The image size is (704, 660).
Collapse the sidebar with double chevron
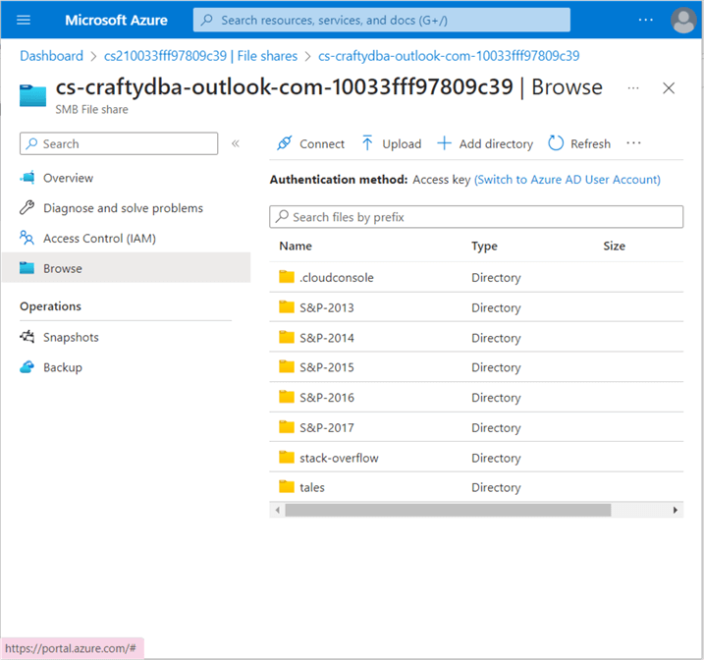236,143
